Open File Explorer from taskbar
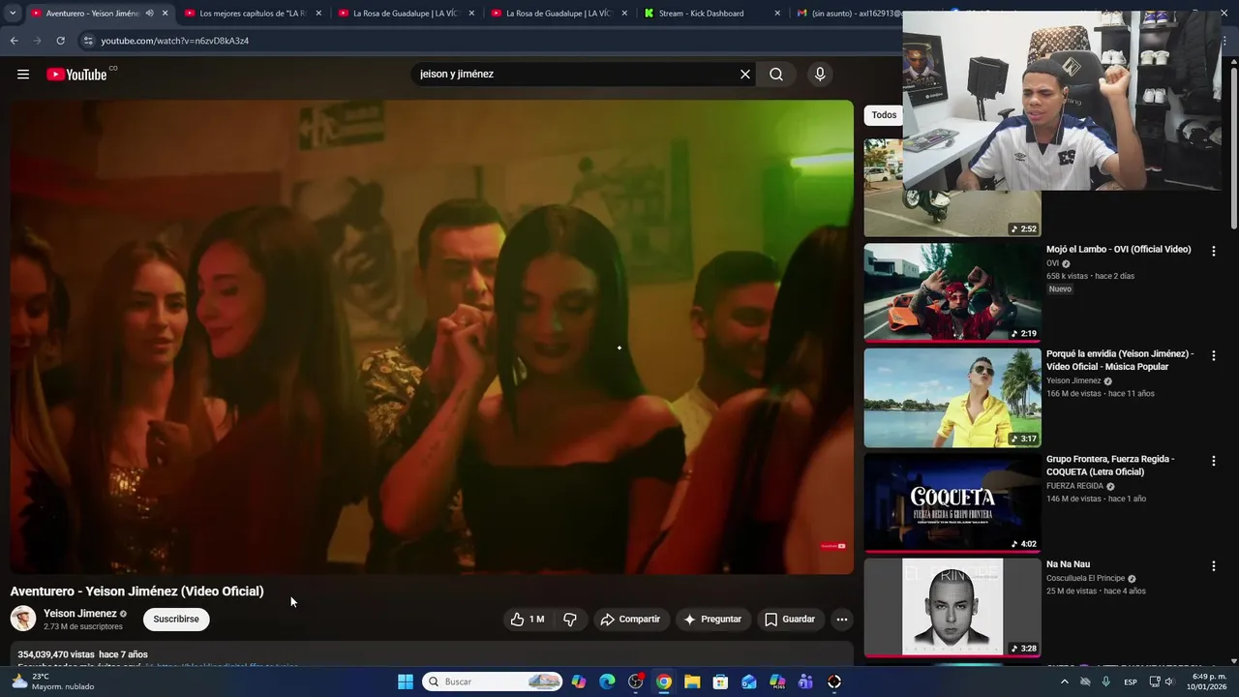This screenshot has width=1239, height=697. (692, 682)
